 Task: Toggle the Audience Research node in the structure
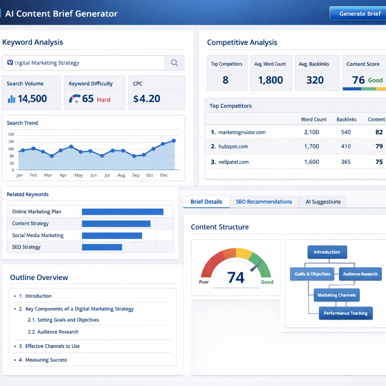[360, 274]
